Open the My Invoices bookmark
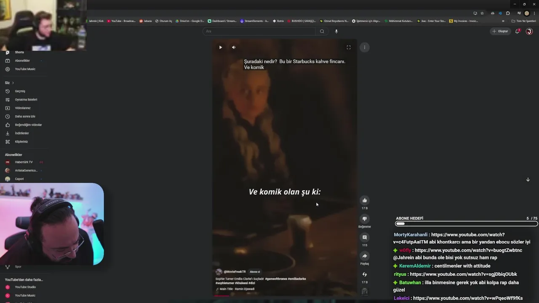This screenshot has height=303, width=539. click(464, 21)
